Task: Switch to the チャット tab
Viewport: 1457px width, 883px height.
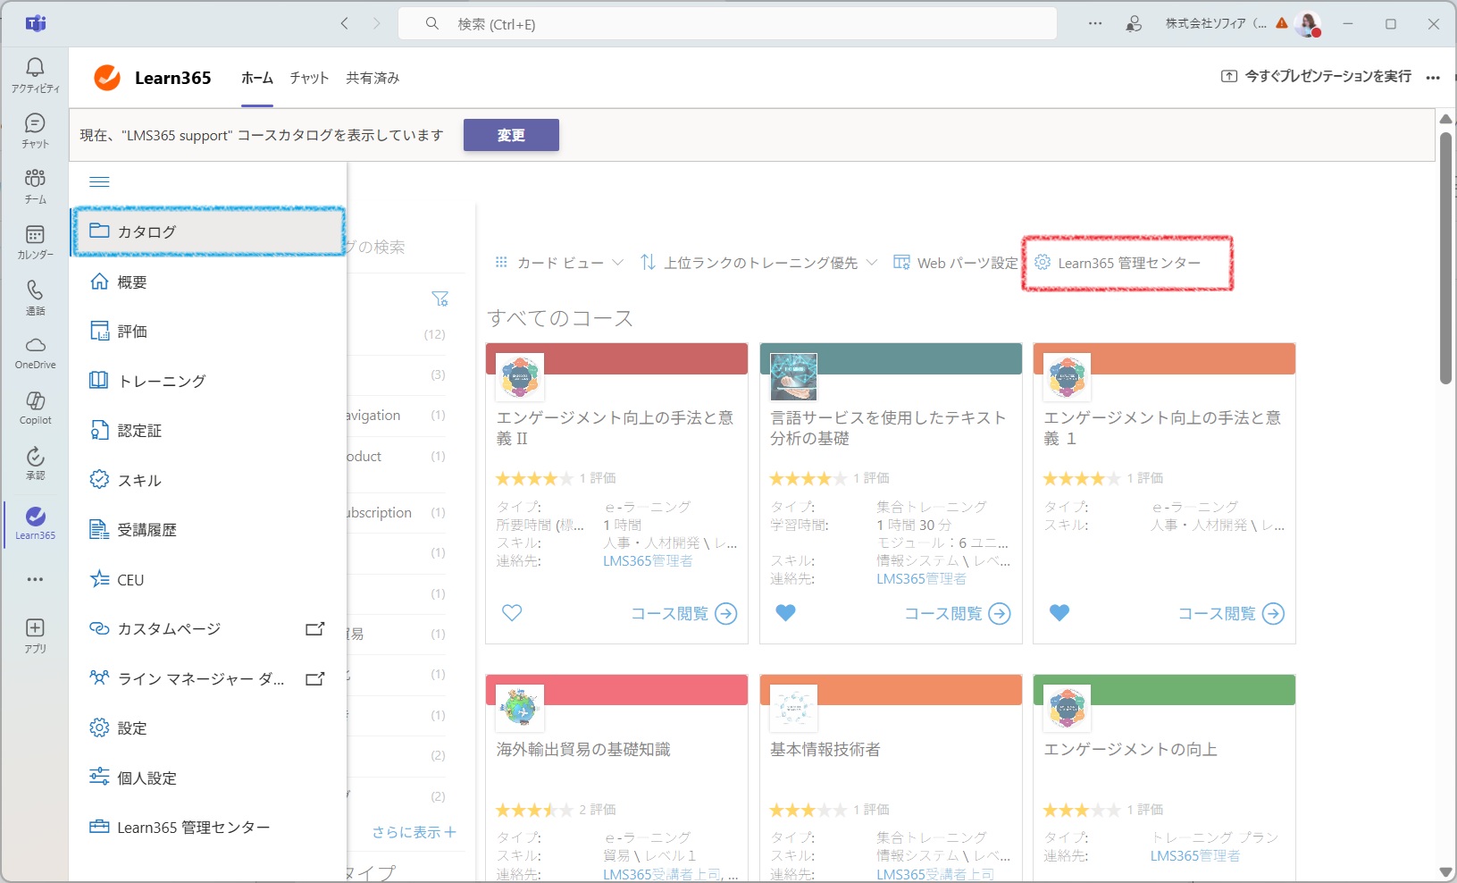Action: pyautogui.click(x=309, y=78)
